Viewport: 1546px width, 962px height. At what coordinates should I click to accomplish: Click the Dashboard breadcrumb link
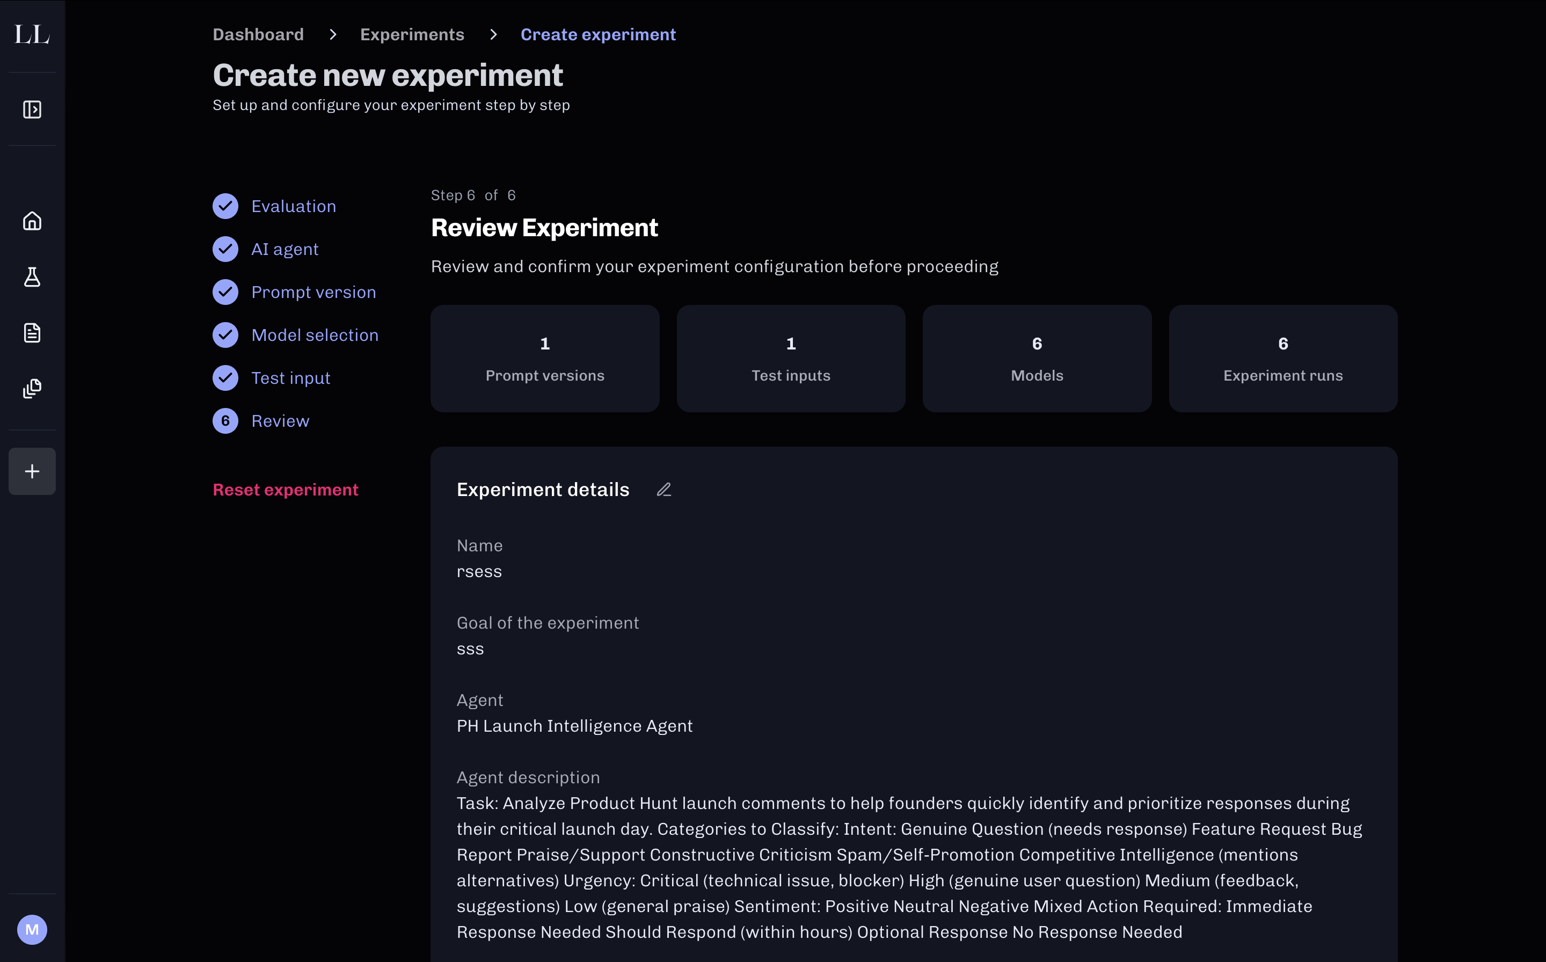(258, 34)
